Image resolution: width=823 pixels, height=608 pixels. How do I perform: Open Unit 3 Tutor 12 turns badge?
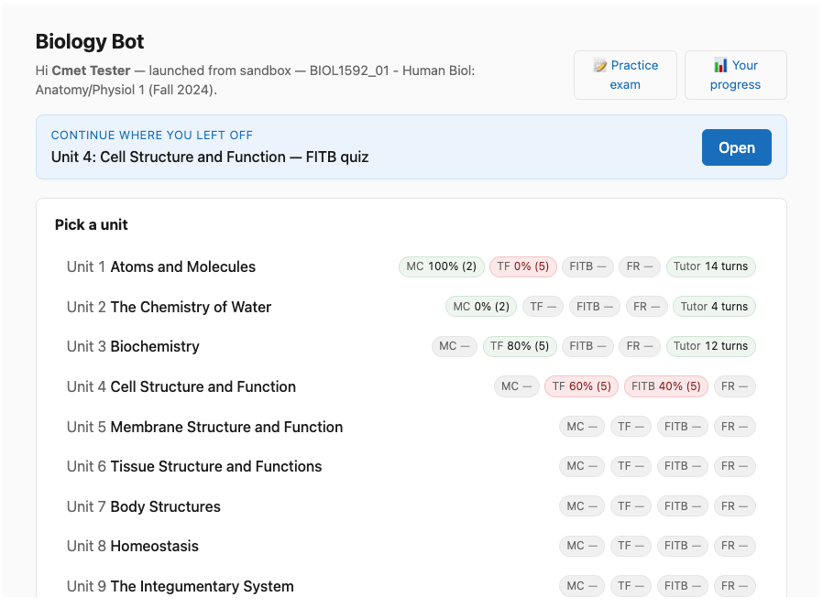pyautogui.click(x=710, y=346)
